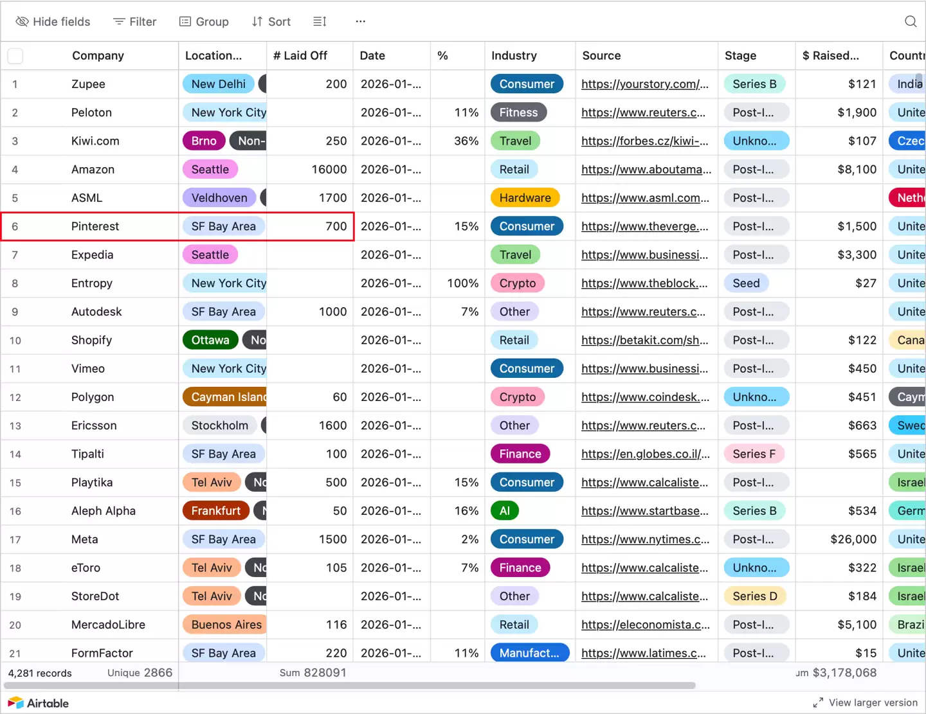Check the select-all checkbox in header

(15, 56)
